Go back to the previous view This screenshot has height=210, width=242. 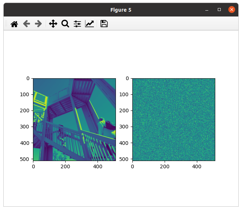coord(26,24)
